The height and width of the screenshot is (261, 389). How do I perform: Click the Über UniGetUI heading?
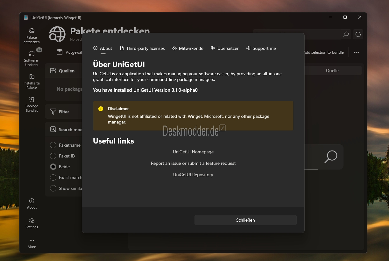[x=119, y=64]
